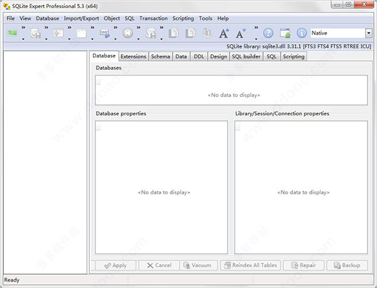Click the Library/Session/Connection properties grid corner cell

click(x=238, y=126)
